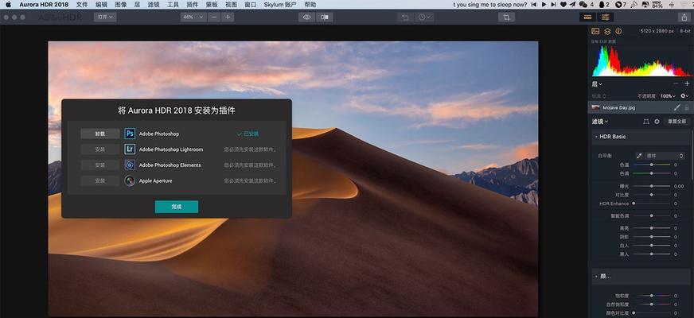This screenshot has width=694, height=318.
Task: Show layers panel stack icon
Action: 607,31
